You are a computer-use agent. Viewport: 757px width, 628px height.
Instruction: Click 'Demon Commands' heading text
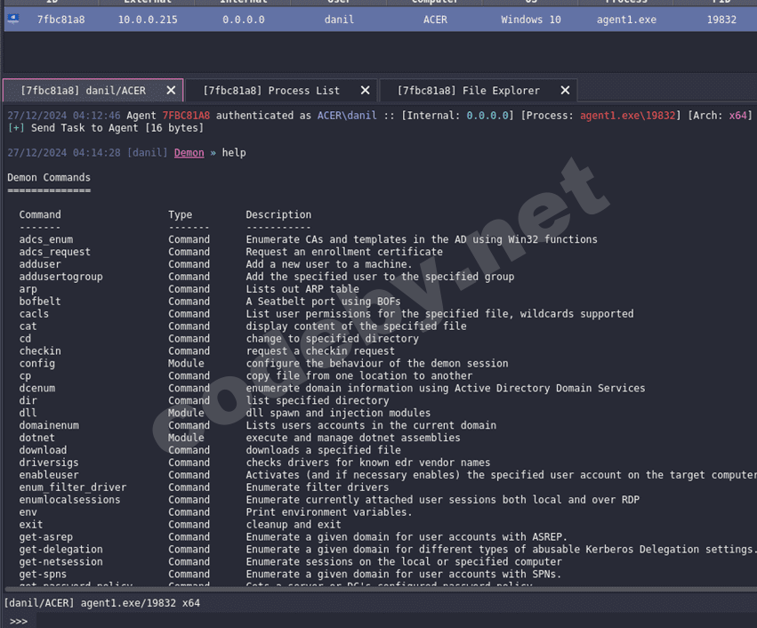click(x=49, y=178)
